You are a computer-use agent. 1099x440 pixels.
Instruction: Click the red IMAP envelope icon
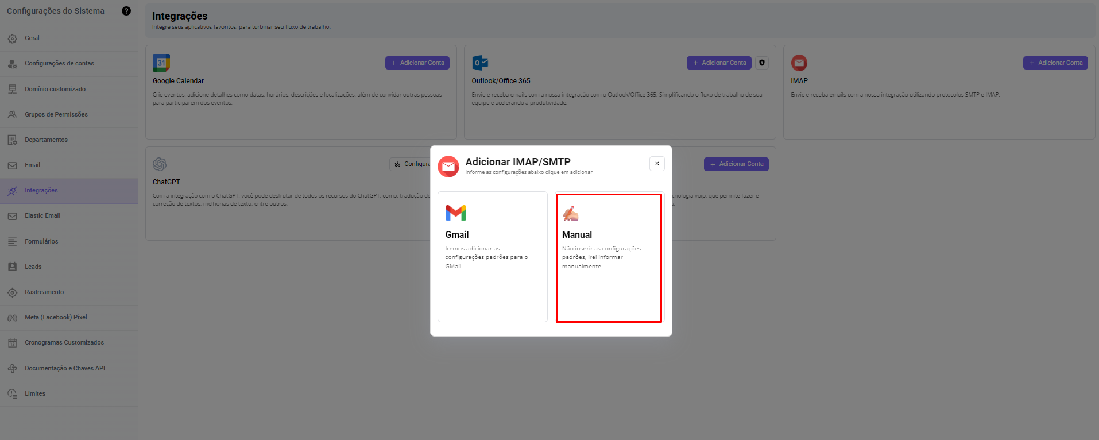pyautogui.click(x=799, y=63)
